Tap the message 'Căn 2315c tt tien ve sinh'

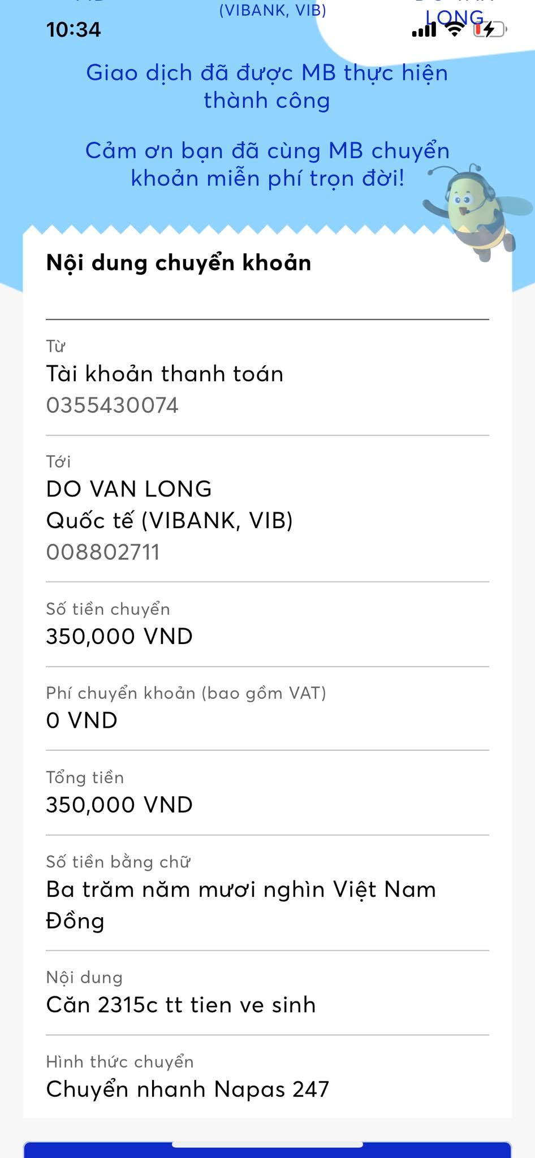point(181,1005)
